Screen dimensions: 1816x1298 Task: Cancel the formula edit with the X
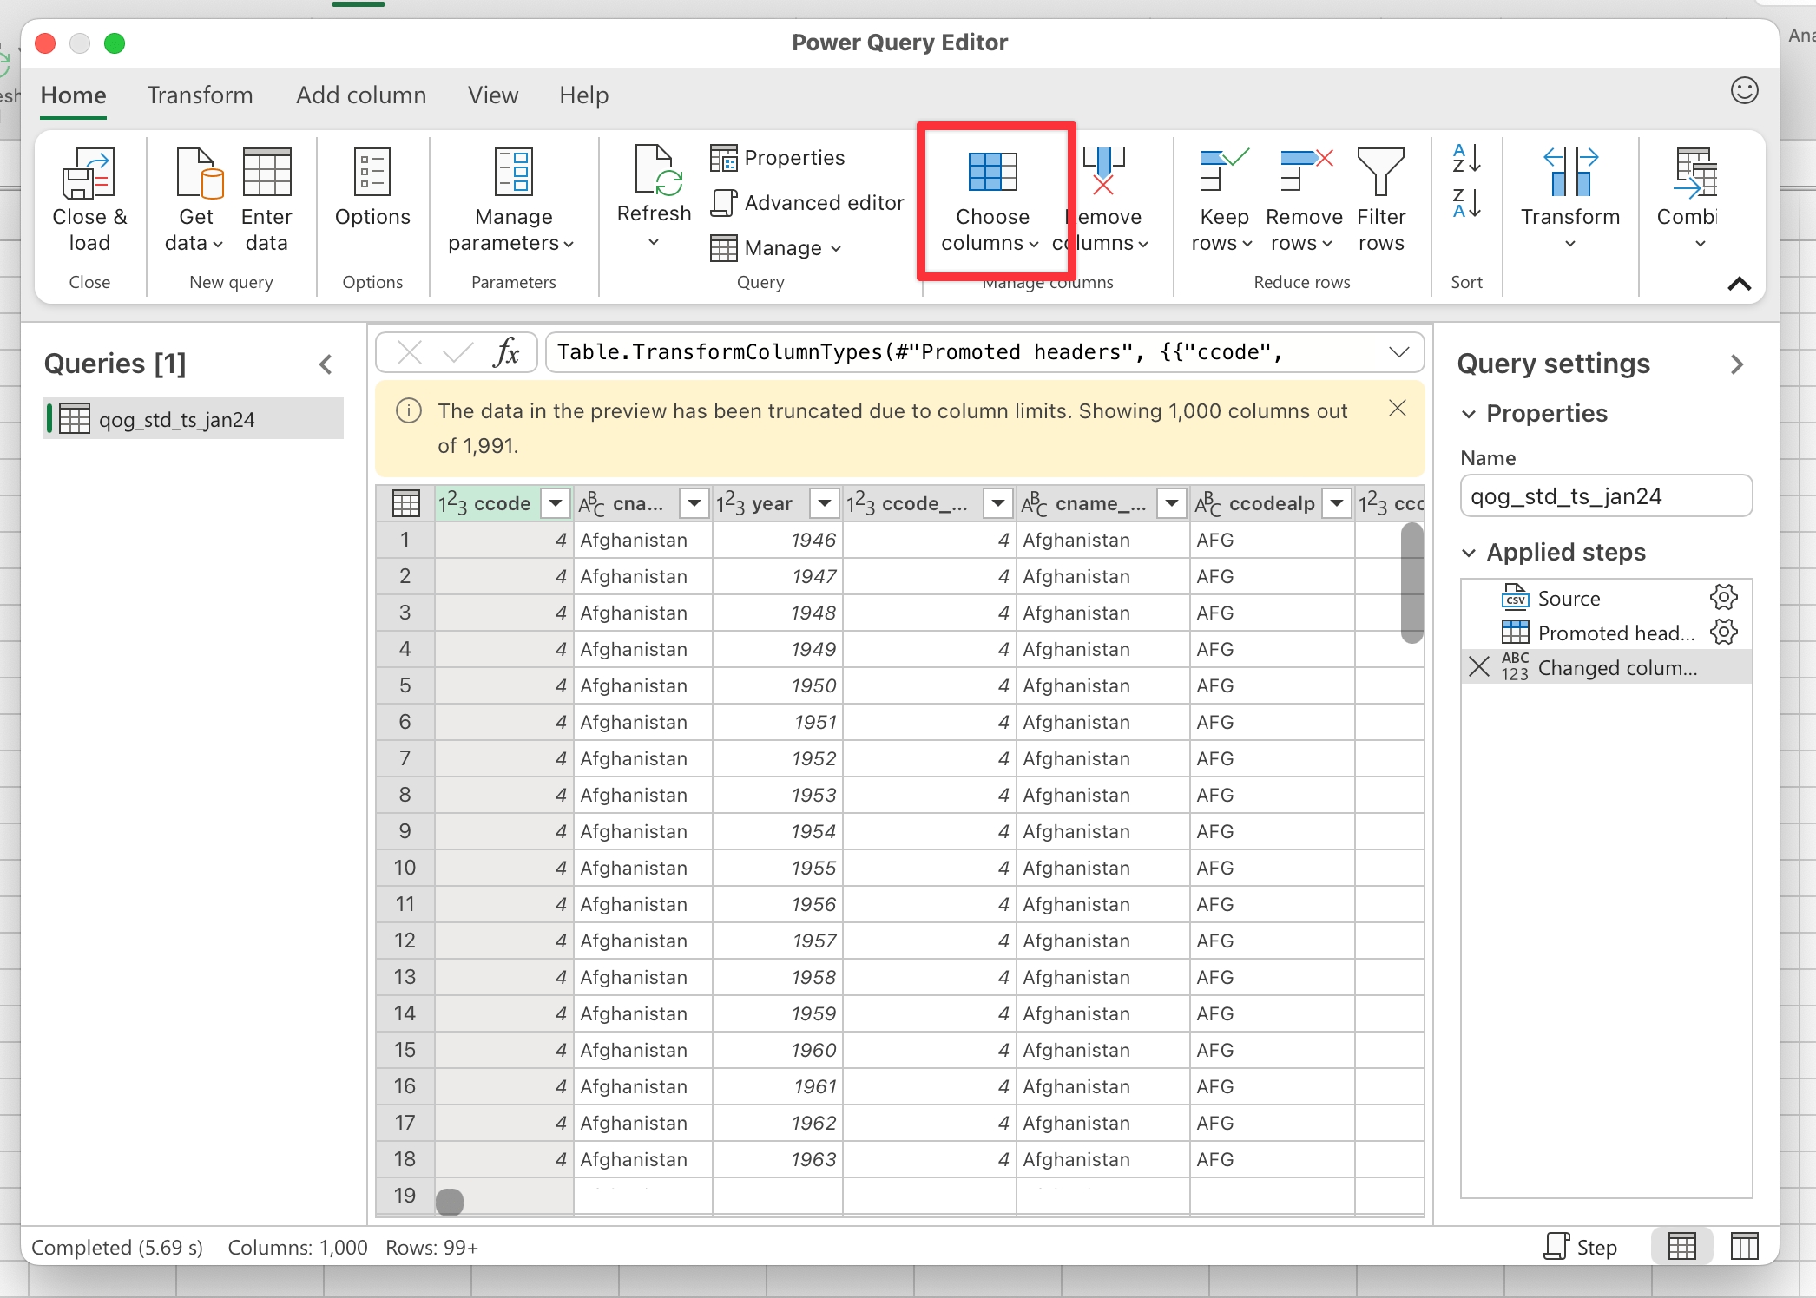tap(409, 352)
